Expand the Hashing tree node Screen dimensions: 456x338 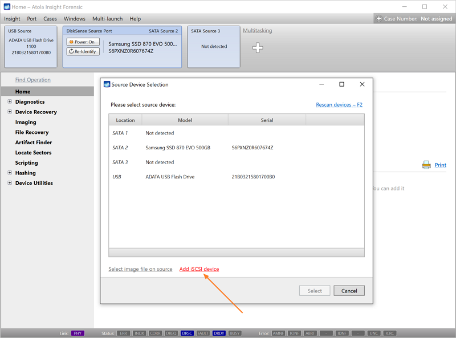(10, 173)
